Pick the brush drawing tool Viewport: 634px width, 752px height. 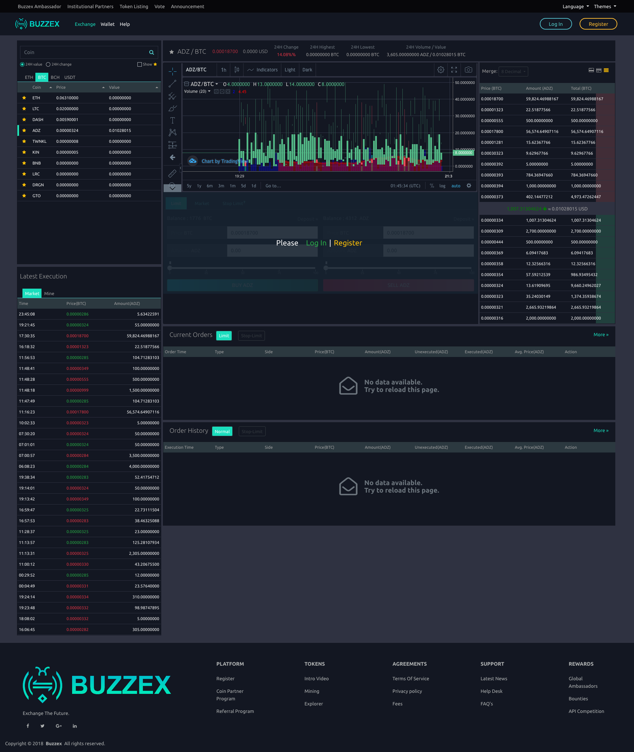coord(172,108)
